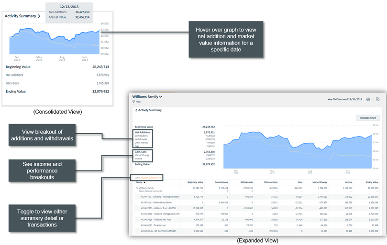Open the settings gear in expanded view
Viewport: 387px width, 245px height.
[368, 99]
